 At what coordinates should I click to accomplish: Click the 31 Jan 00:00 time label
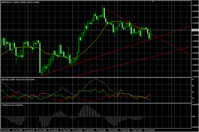(x=77, y=130)
